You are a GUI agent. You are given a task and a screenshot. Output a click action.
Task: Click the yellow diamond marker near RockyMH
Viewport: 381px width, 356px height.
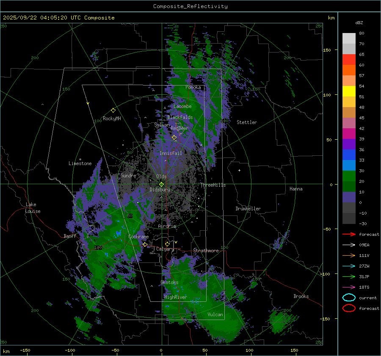tap(113, 110)
